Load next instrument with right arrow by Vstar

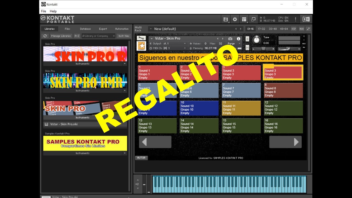pos(223,38)
